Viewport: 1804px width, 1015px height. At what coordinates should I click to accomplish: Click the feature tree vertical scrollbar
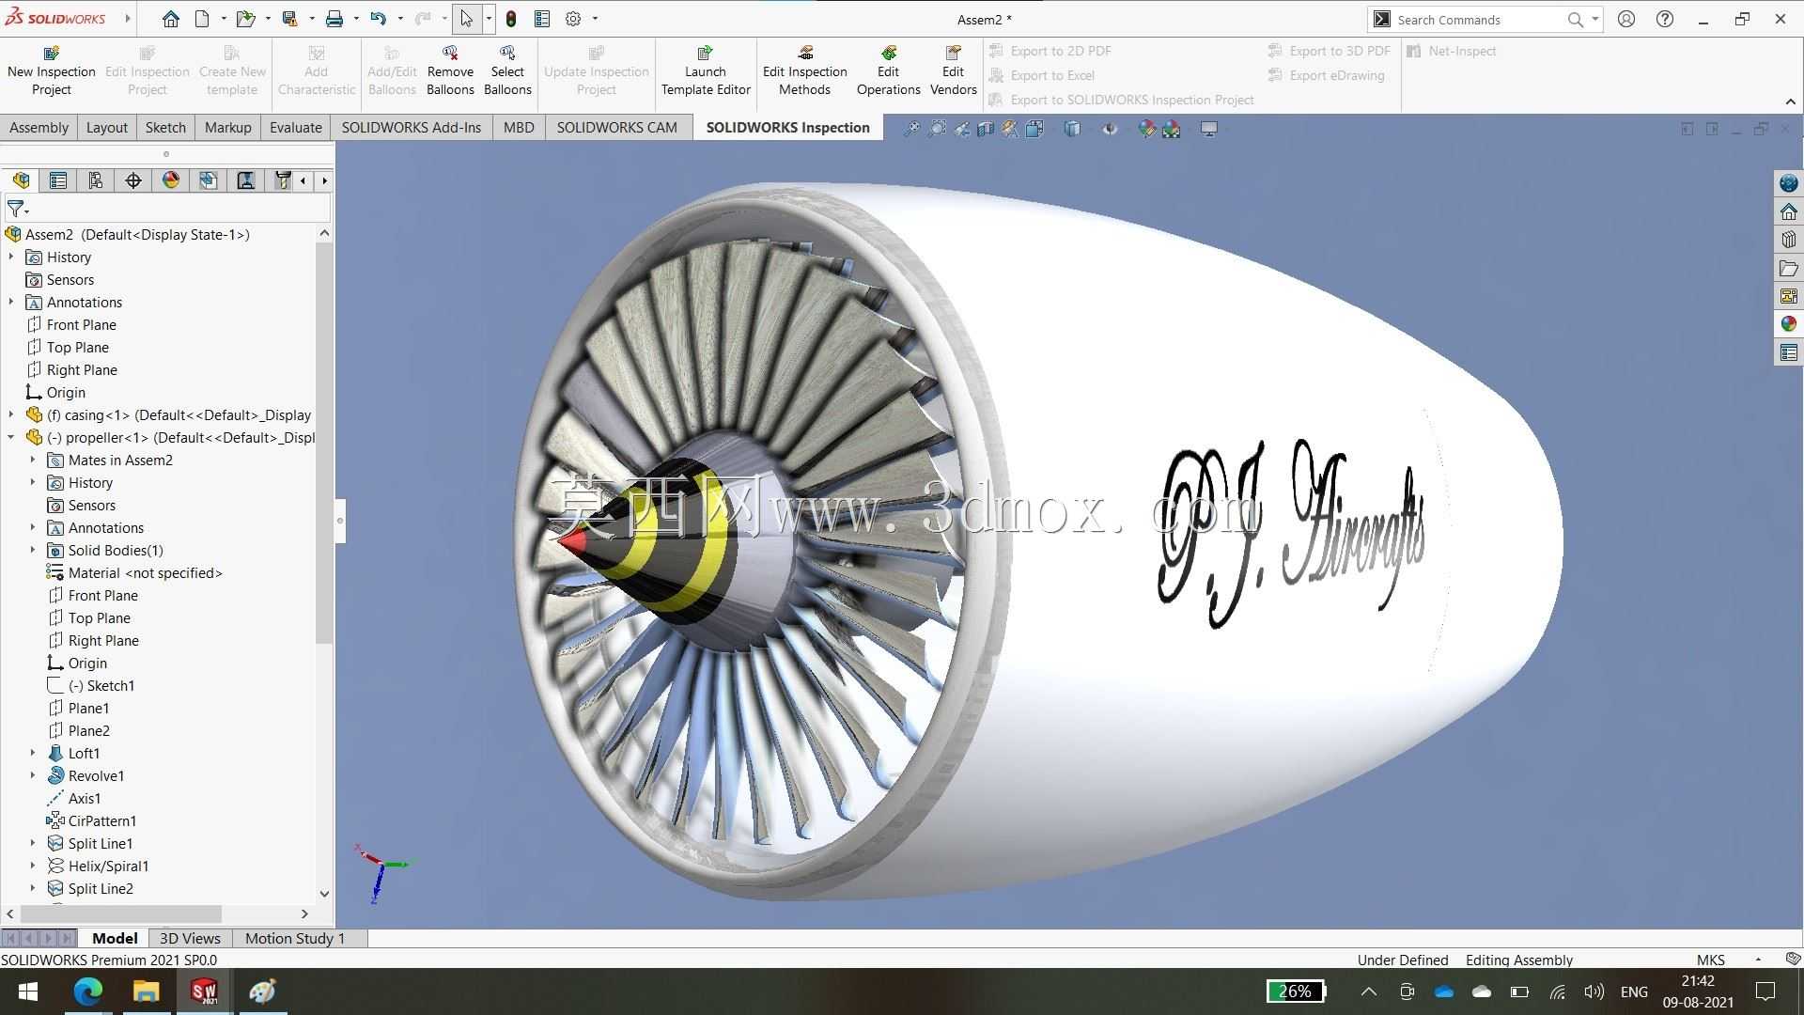[324, 442]
